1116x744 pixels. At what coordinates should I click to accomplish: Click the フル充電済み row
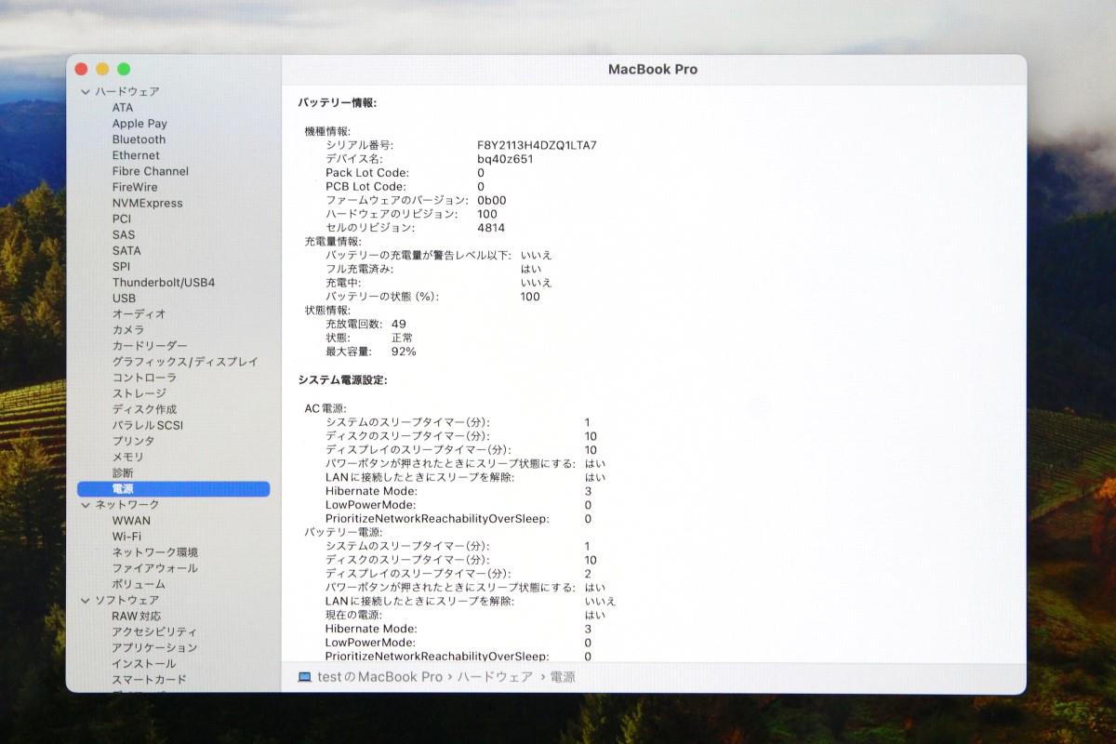click(x=433, y=269)
